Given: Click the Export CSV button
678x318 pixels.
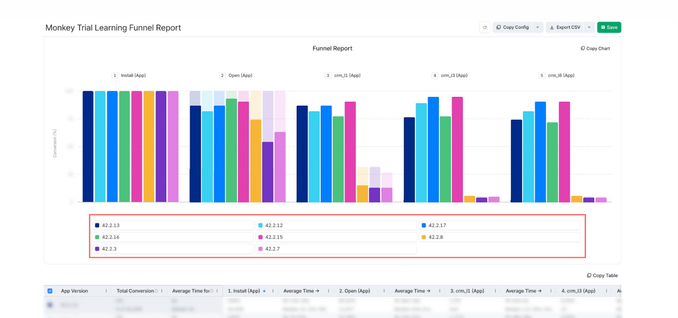Looking at the screenshot, I should click(x=564, y=28).
